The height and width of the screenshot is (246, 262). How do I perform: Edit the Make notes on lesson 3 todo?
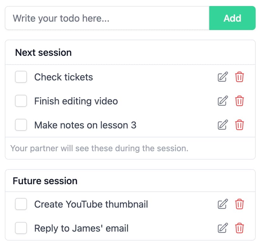click(223, 125)
